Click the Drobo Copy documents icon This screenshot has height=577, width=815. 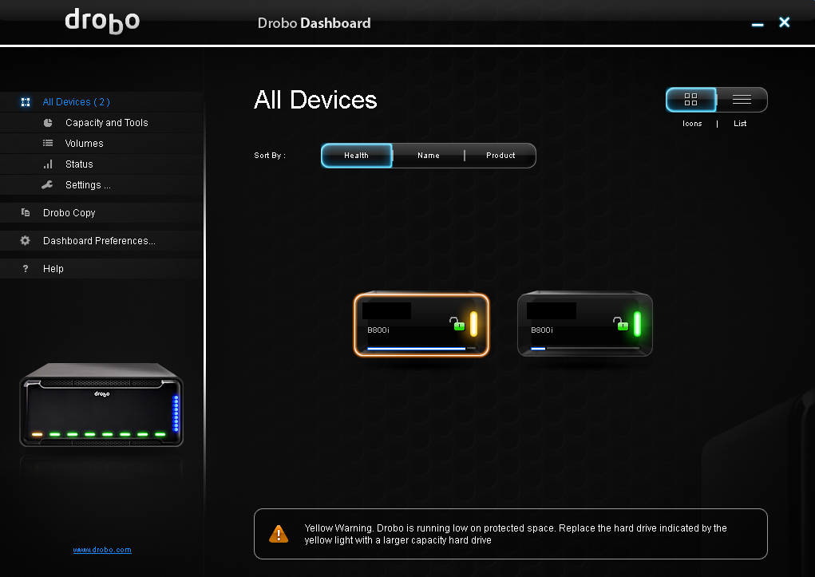pos(26,212)
